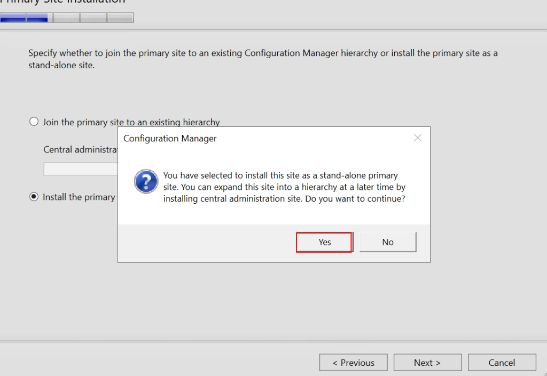
Task: Click No in the confirmation dialog
Action: click(x=387, y=242)
